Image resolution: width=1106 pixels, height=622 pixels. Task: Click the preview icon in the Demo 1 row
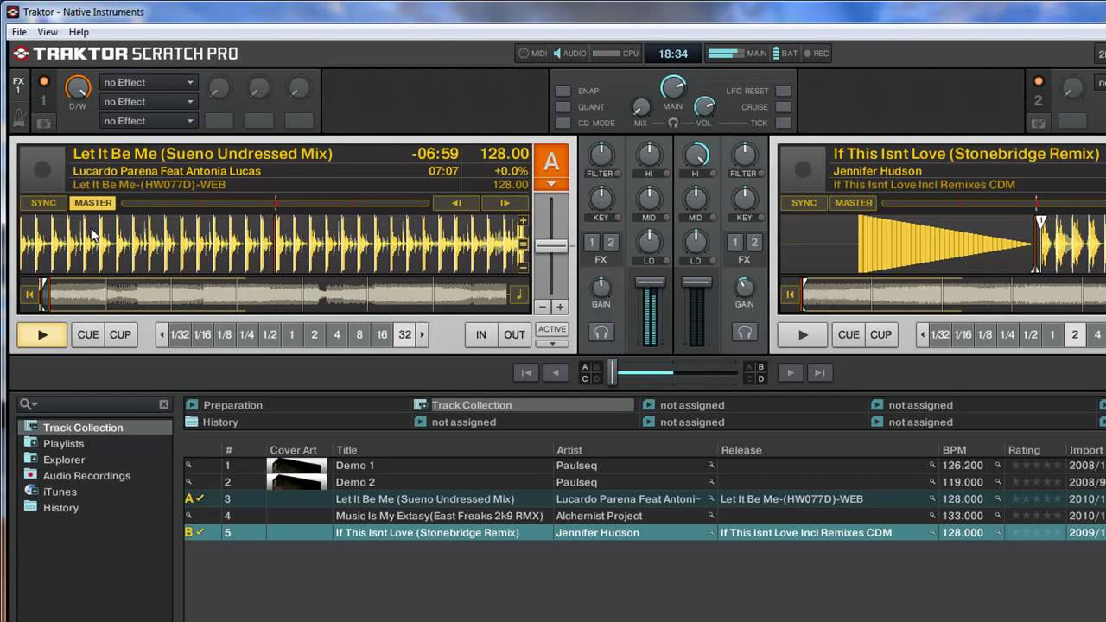click(x=189, y=465)
